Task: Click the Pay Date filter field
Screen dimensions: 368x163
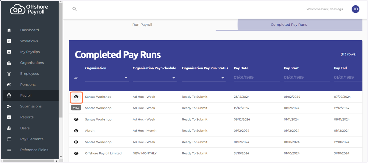Action: 257,78
